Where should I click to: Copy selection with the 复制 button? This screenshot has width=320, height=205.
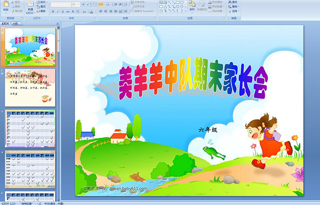(x=16, y=6)
